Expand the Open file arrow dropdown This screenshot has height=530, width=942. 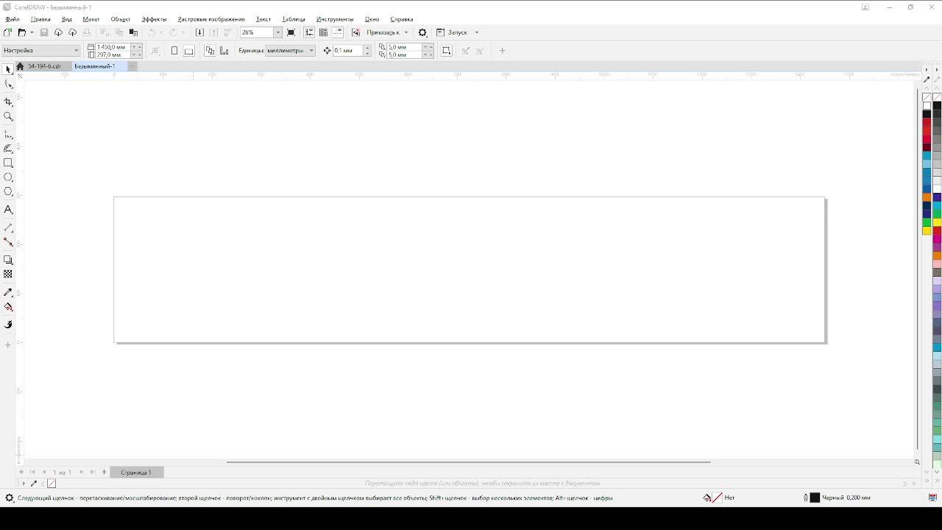click(32, 32)
